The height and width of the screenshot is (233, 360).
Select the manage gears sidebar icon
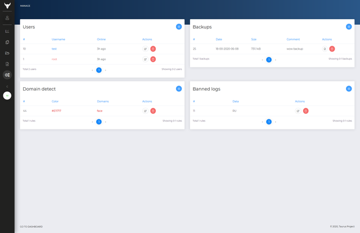pos(7,75)
